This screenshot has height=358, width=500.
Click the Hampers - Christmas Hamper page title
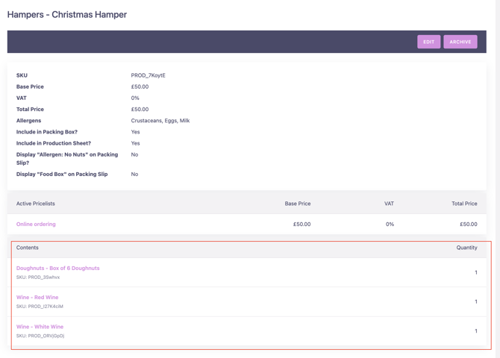[67, 15]
